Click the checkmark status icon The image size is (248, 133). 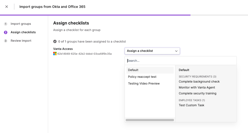[55, 41]
